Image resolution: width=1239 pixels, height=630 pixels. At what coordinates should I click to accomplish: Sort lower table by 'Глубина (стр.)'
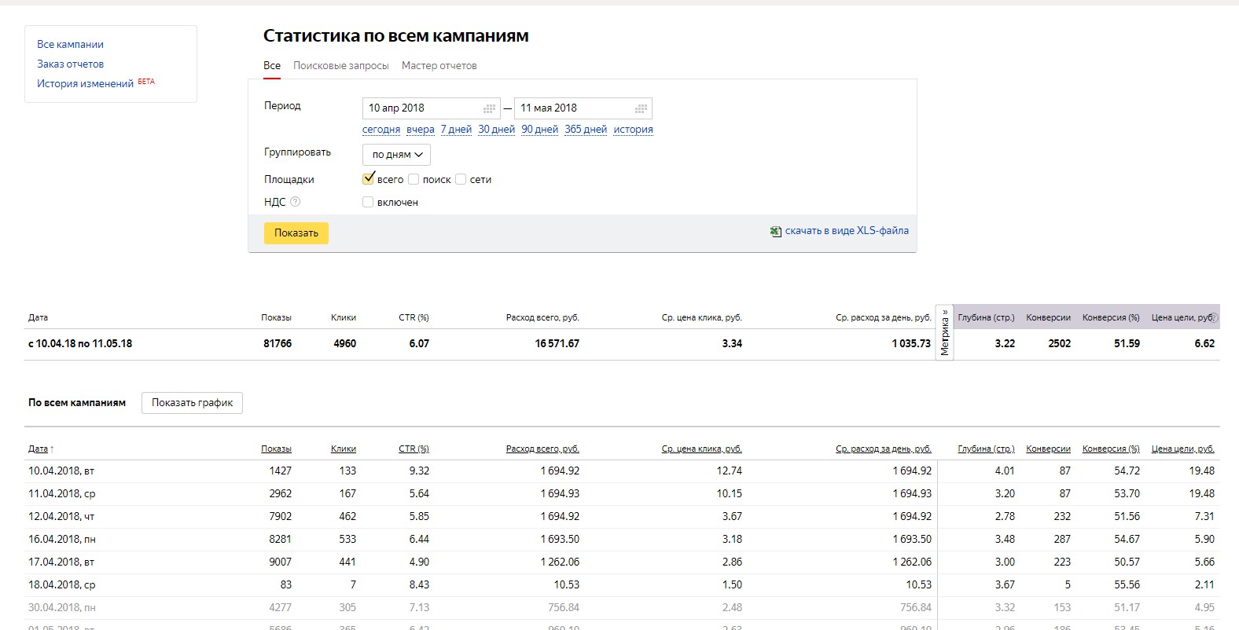click(x=986, y=449)
